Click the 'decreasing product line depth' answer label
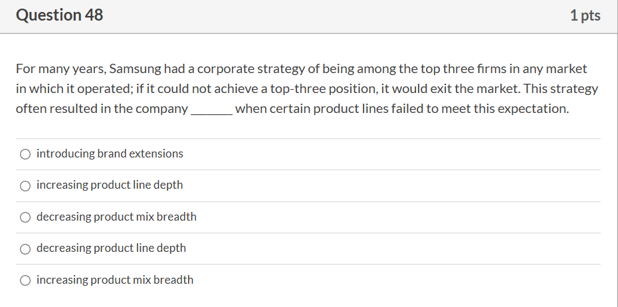This screenshot has height=307, width=618. click(111, 248)
